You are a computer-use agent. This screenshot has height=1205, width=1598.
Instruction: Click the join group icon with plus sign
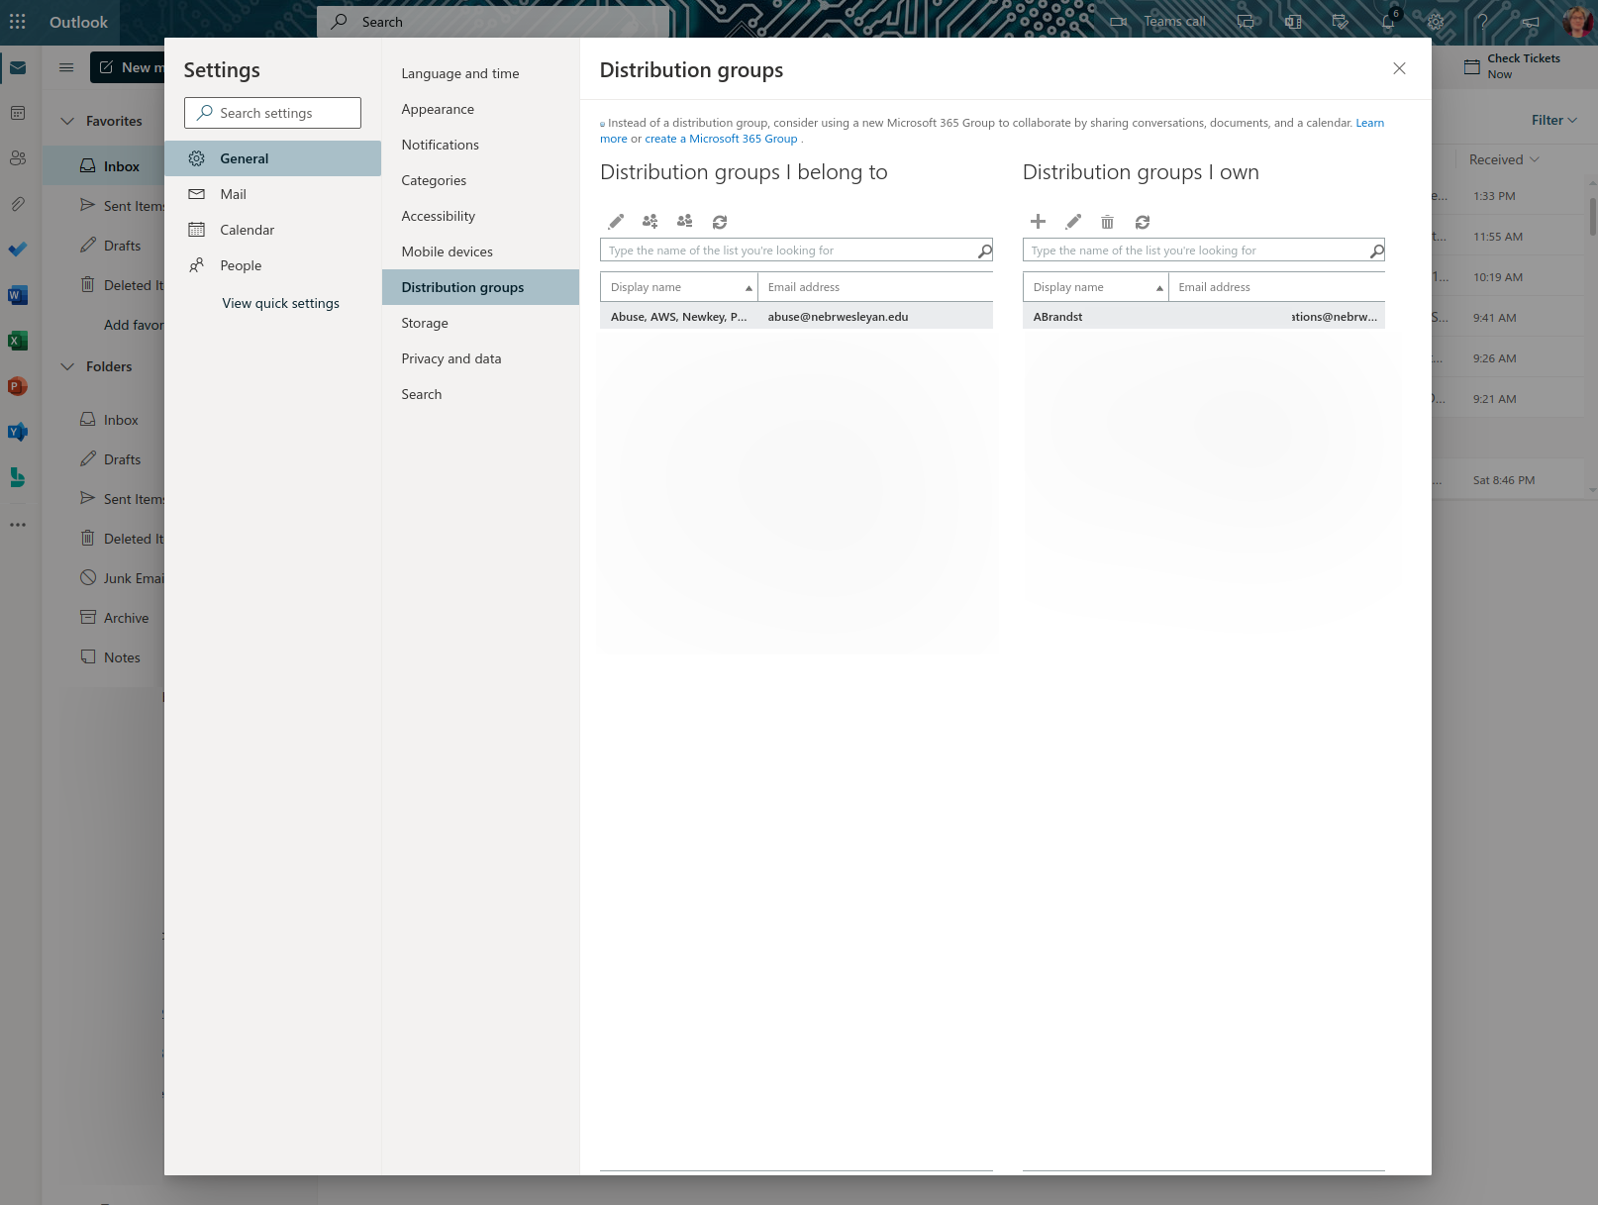point(649,222)
